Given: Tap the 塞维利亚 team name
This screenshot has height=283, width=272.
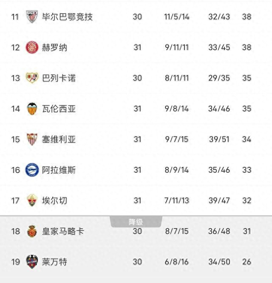Looking at the screenshot, I should click(x=59, y=139).
